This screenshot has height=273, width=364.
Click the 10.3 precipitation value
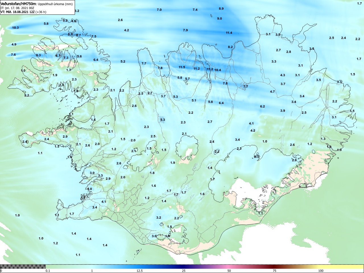coord(15,28)
